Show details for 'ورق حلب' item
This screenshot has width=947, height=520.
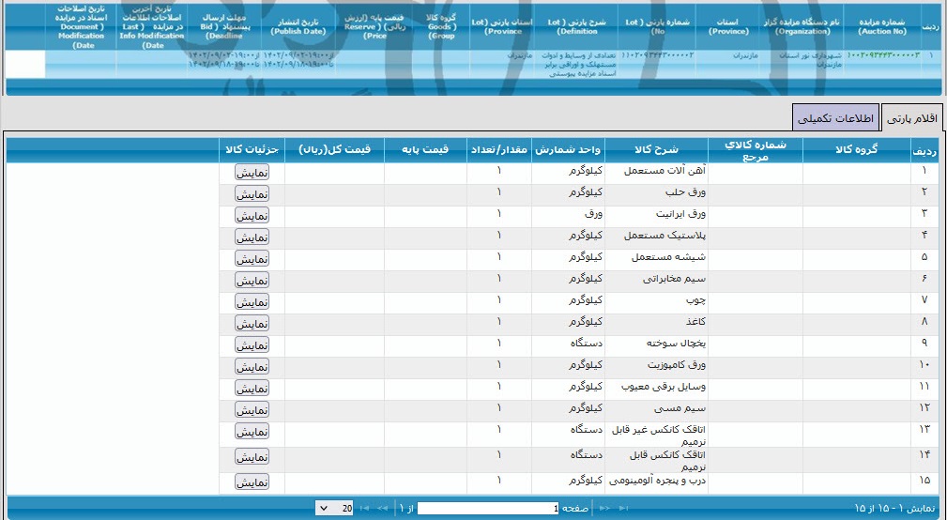coord(252,193)
